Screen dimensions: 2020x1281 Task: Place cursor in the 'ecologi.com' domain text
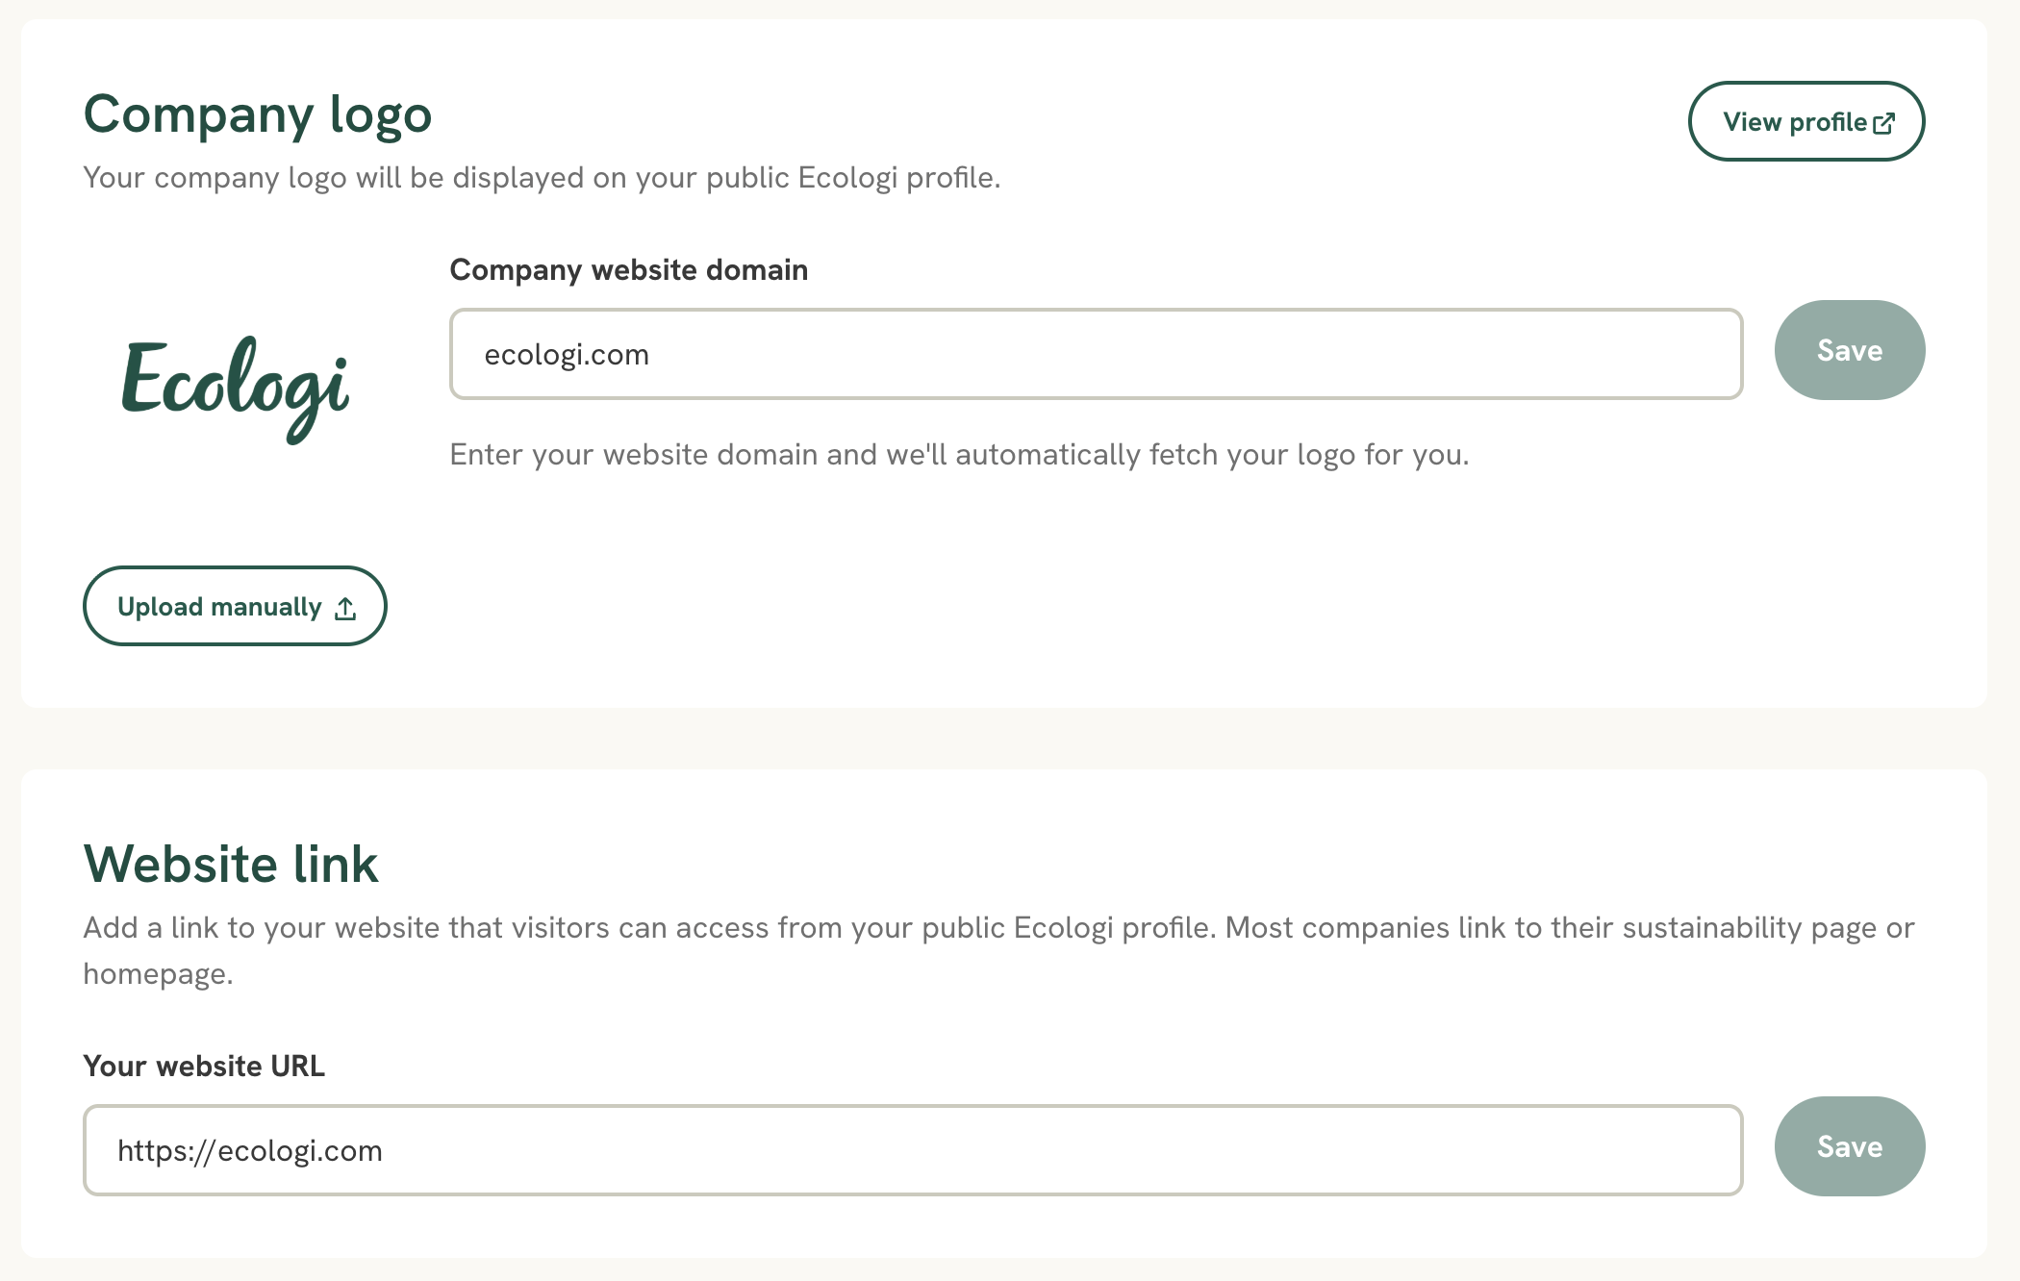(567, 355)
